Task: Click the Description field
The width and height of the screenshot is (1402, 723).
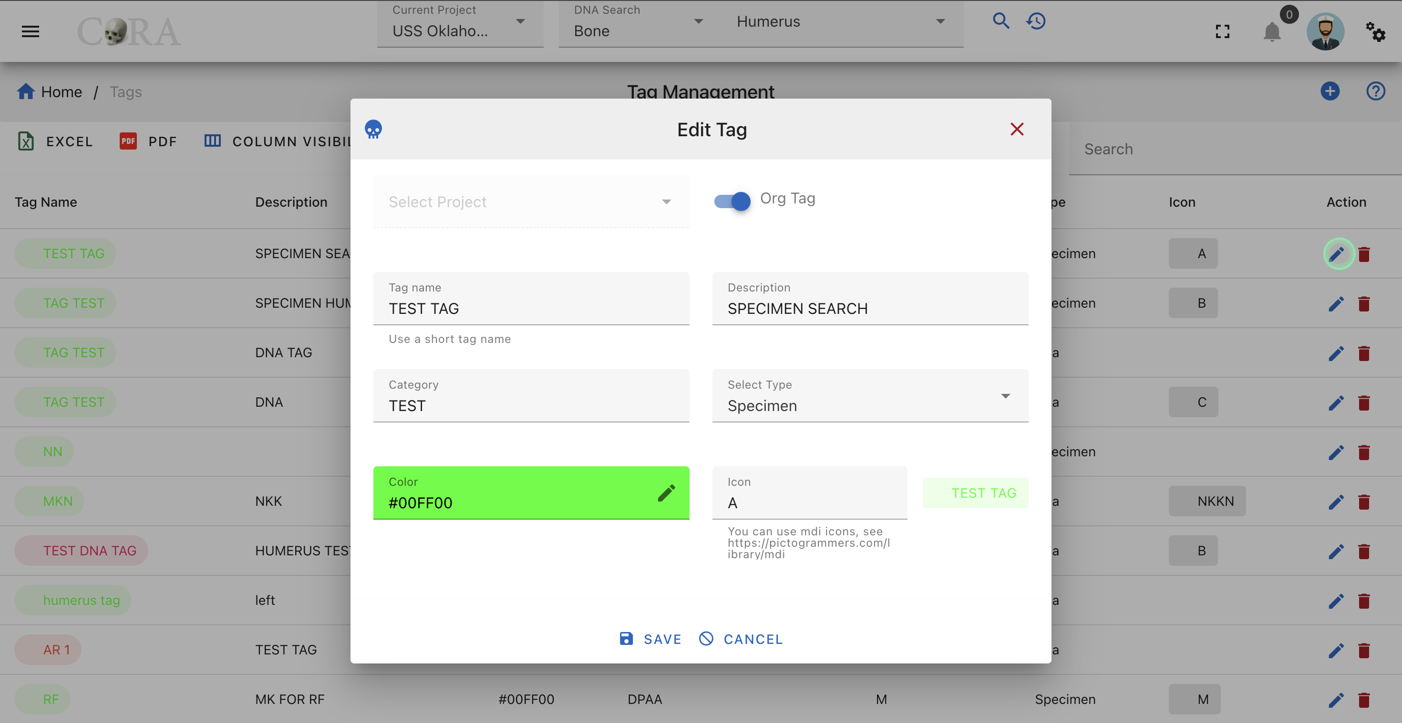Action: (x=870, y=299)
